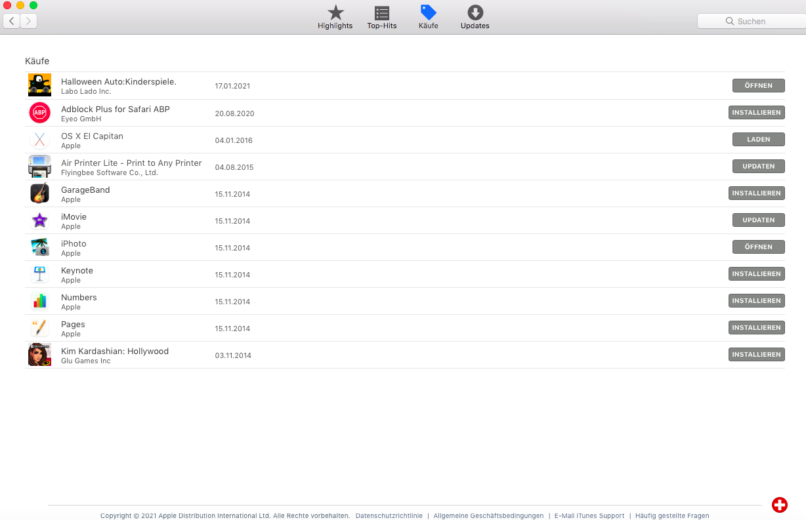Click the iMovie star icon
This screenshot has height=520, width=806.
[39, 220]
